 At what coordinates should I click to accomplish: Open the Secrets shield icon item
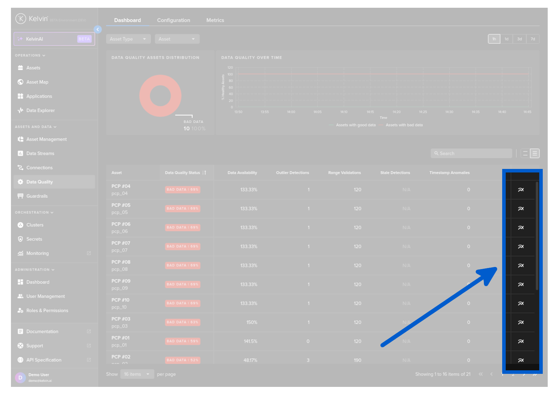(20, 239)
